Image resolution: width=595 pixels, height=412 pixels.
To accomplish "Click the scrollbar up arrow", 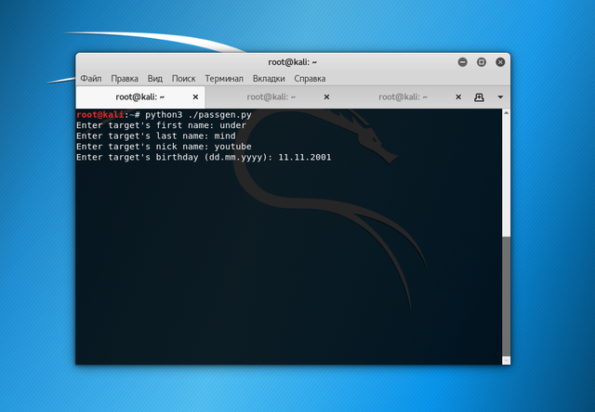I will point(506,113).
